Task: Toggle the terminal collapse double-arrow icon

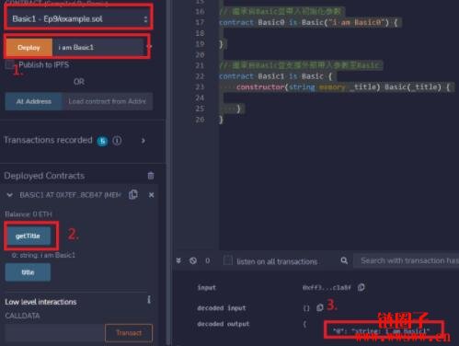Action: coord(178,260)
